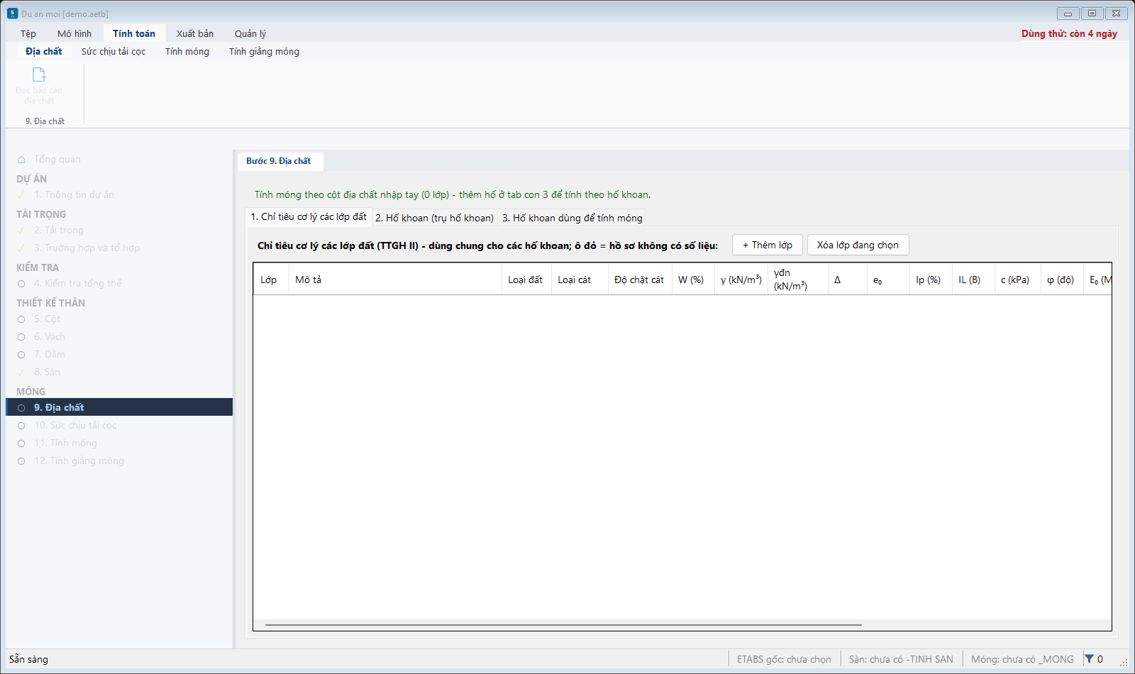Select 4. Kiểm tra tổng thể step
The width and height of the screenshot is (1135, 674).
pyautogui.click(x=119, y=283)
